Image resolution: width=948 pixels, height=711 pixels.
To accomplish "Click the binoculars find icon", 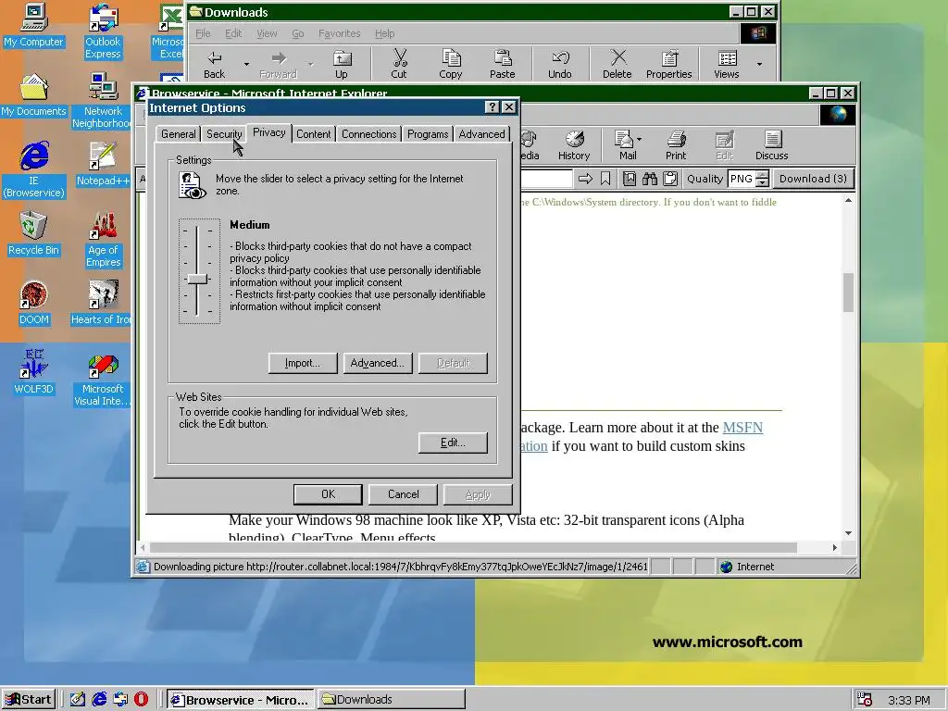I will pyautogui.click(x=650, y=179).
